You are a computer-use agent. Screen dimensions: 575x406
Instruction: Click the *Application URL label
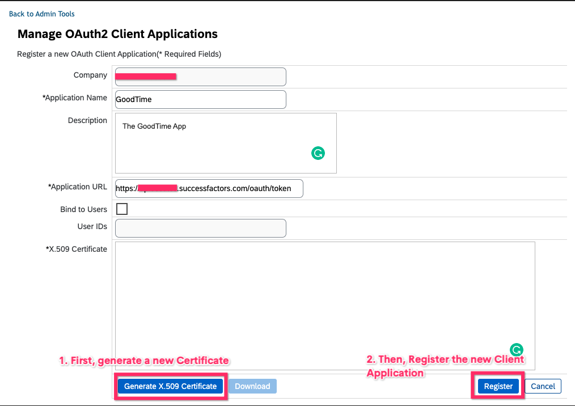coord(78,187)
